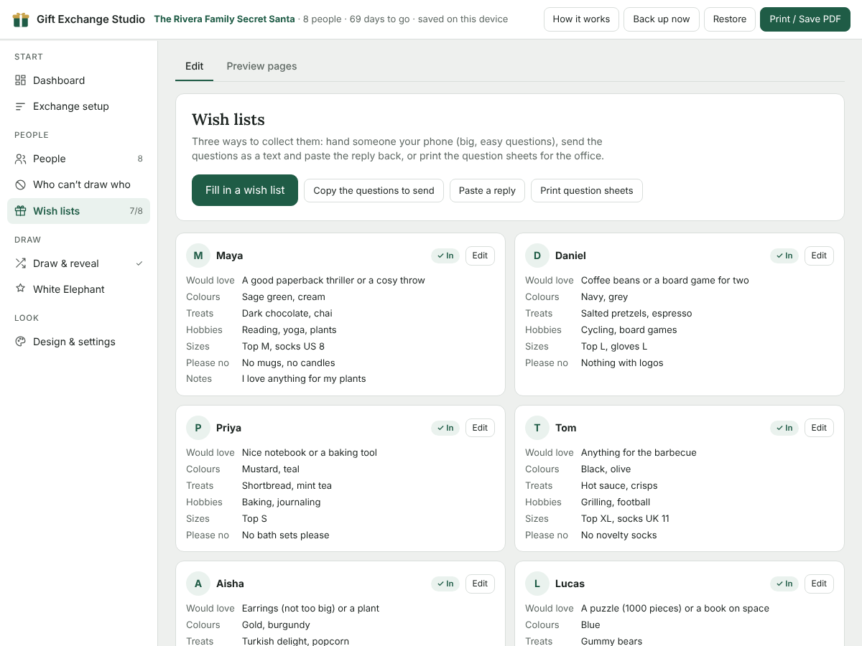Click the Draw & reveal checkmark indicator

pos(139,263)
